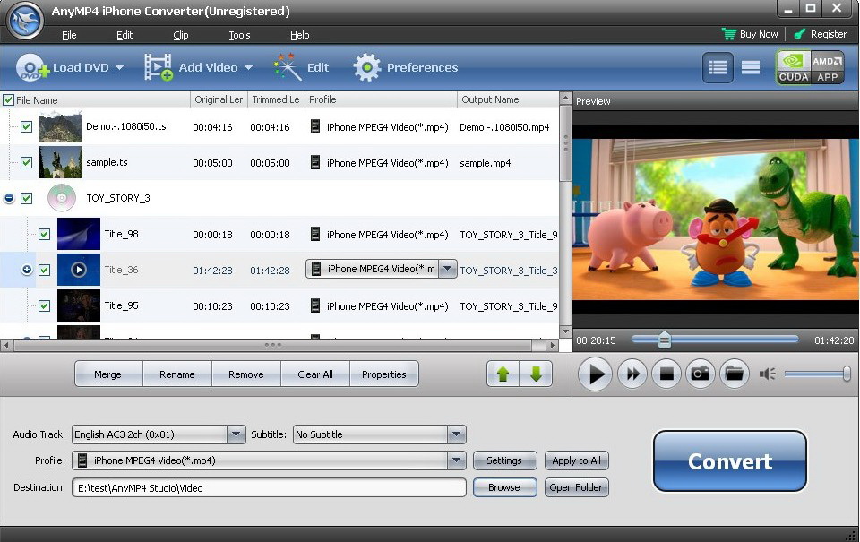
Task: Open profile Settings button
Action: coord(504,460)
